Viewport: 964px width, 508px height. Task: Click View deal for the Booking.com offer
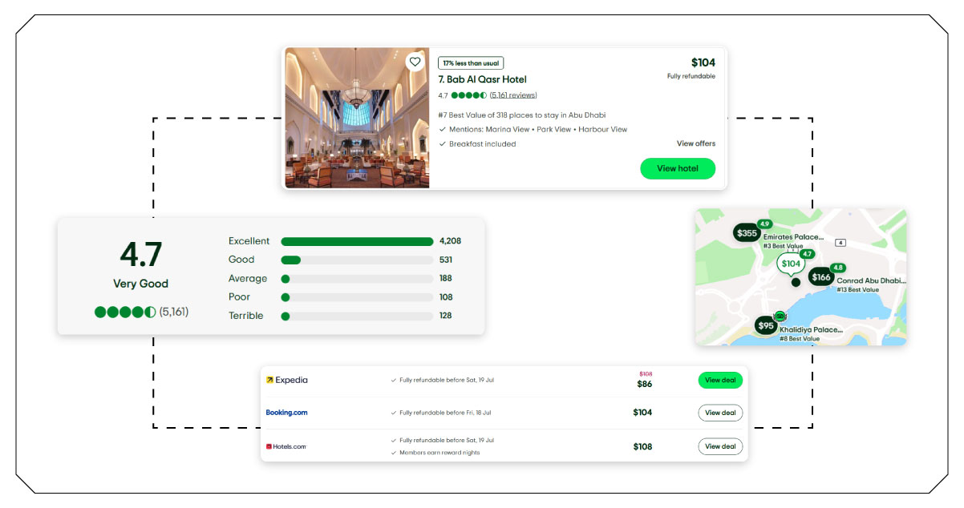tap(719, 413)
